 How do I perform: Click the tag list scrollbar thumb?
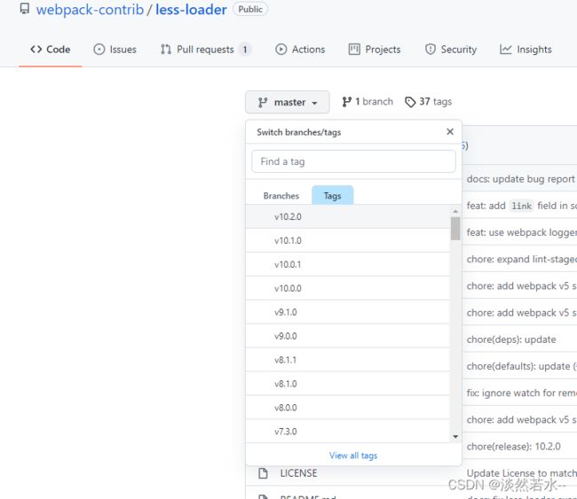tap(455, 228)
